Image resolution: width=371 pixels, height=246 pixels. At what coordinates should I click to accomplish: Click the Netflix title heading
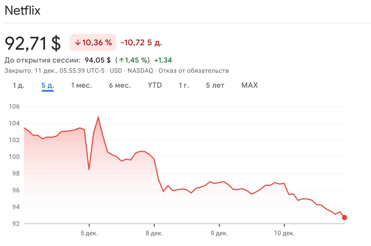pyautogui.click(x=23, y=11)
